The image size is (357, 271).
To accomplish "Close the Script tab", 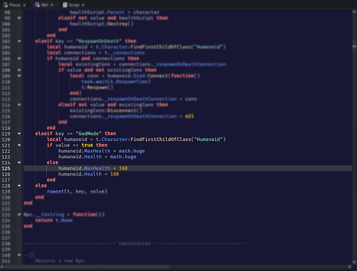I will [x=83, y=5].
